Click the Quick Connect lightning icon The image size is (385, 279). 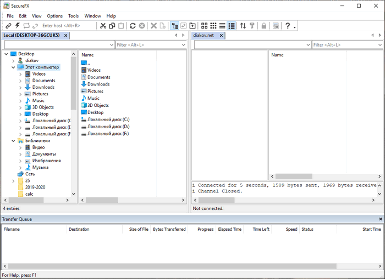[x=17, y=26]
